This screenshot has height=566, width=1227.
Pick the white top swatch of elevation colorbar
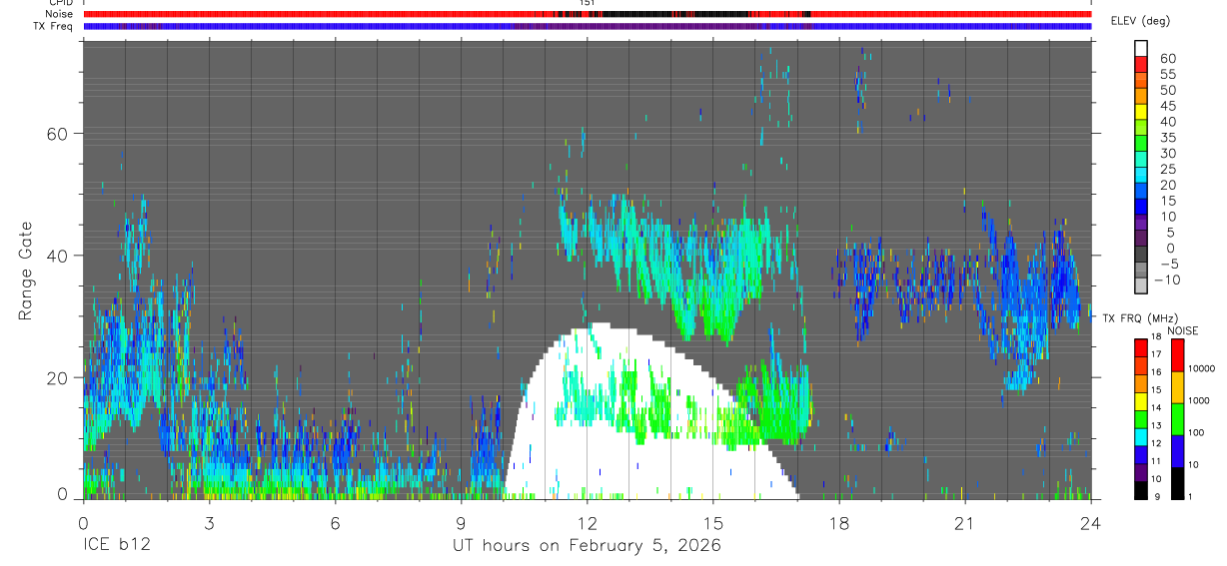click(x=1141, y=48)
